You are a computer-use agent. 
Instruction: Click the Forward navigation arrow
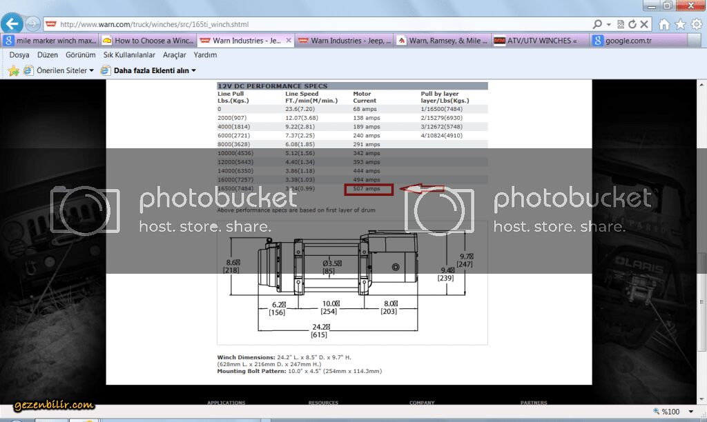pyautogui.click(x=32, y=24)
